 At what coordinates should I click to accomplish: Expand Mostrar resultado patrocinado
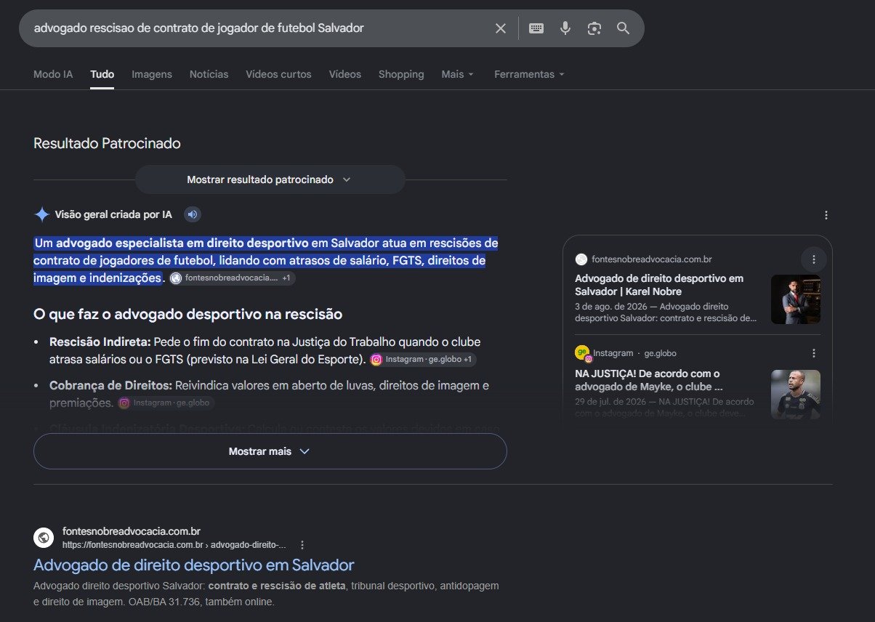point(270,179)
